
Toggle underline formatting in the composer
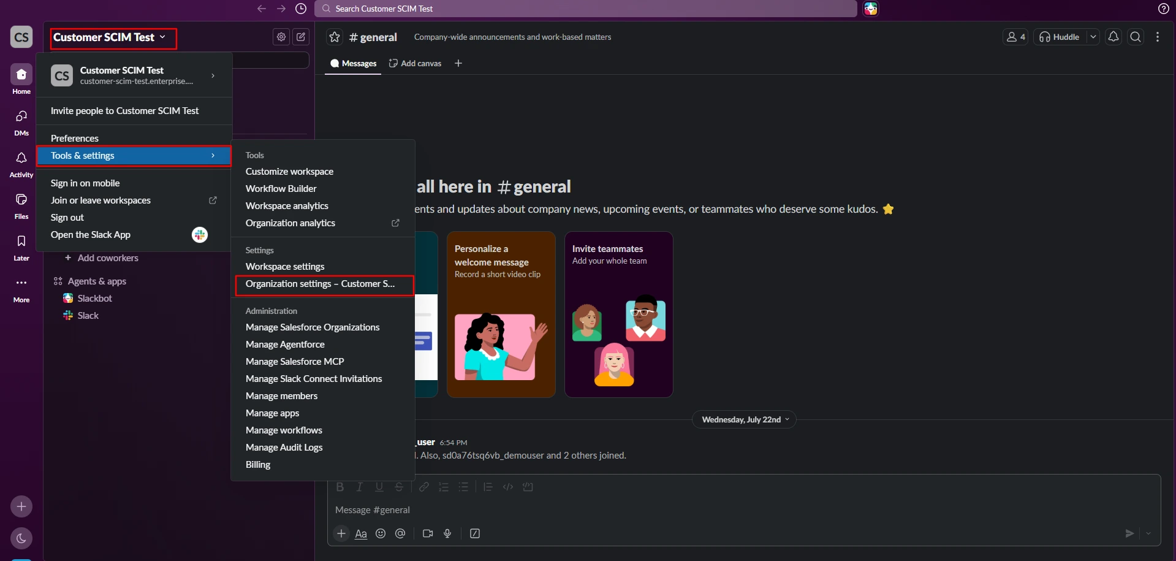pyautogui.click(x=379, y=487)
